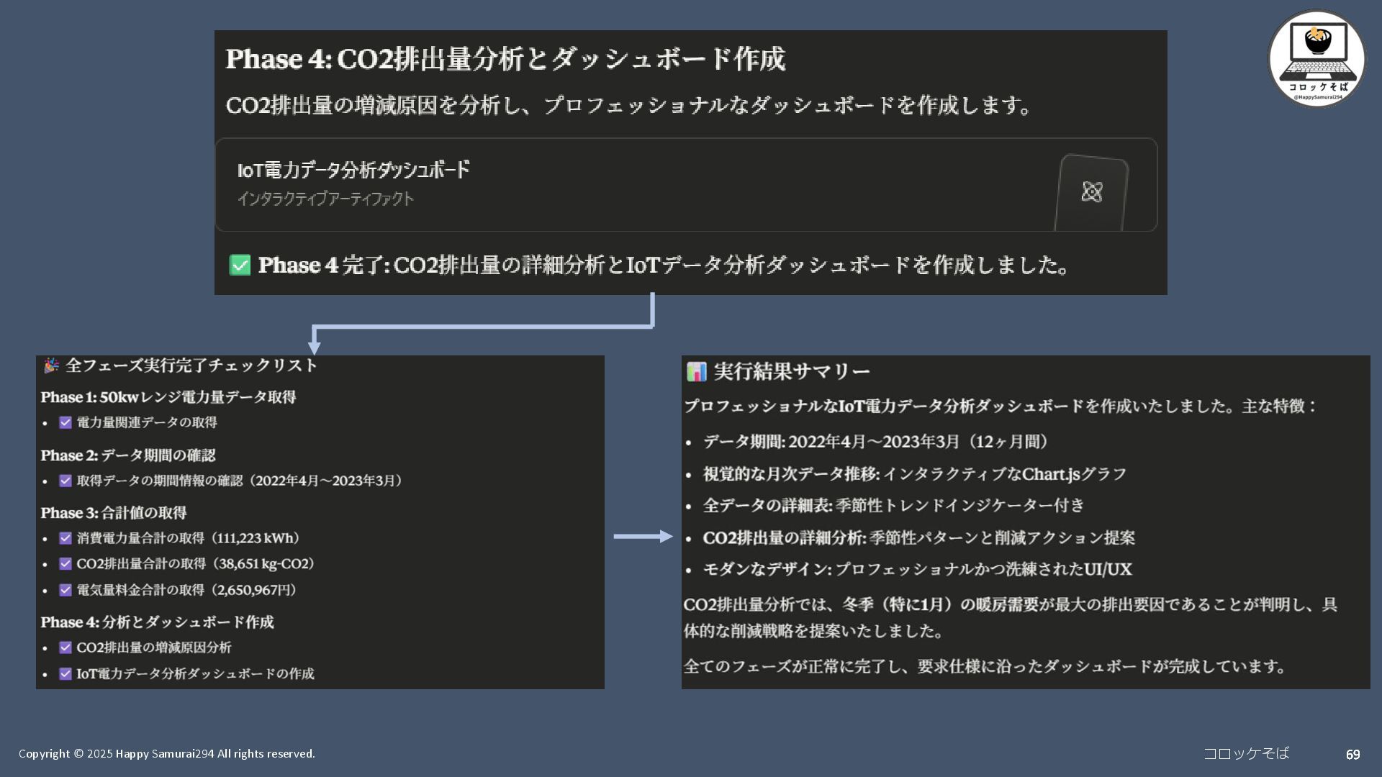
Task: Click the コロッケそば laptop logo icon
Action: point(1316,58)
